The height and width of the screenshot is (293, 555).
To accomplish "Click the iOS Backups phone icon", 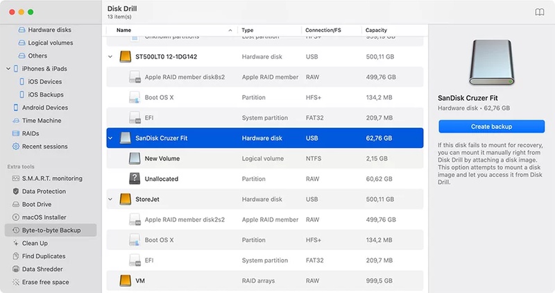I will [22, 94].
